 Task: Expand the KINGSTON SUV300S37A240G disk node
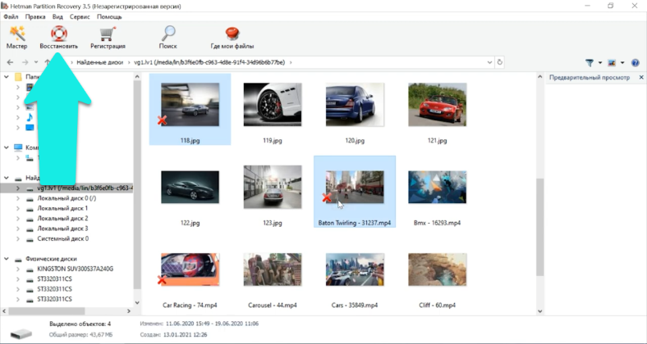click(20, 269)
